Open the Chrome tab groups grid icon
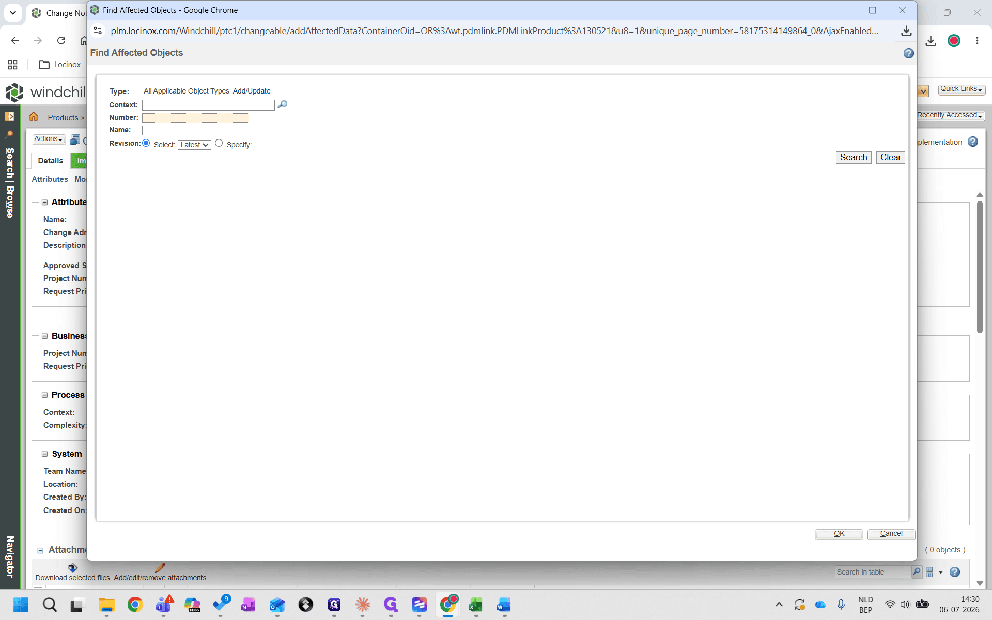The width and height of the screenshot is (992, 620). [13, 65]
